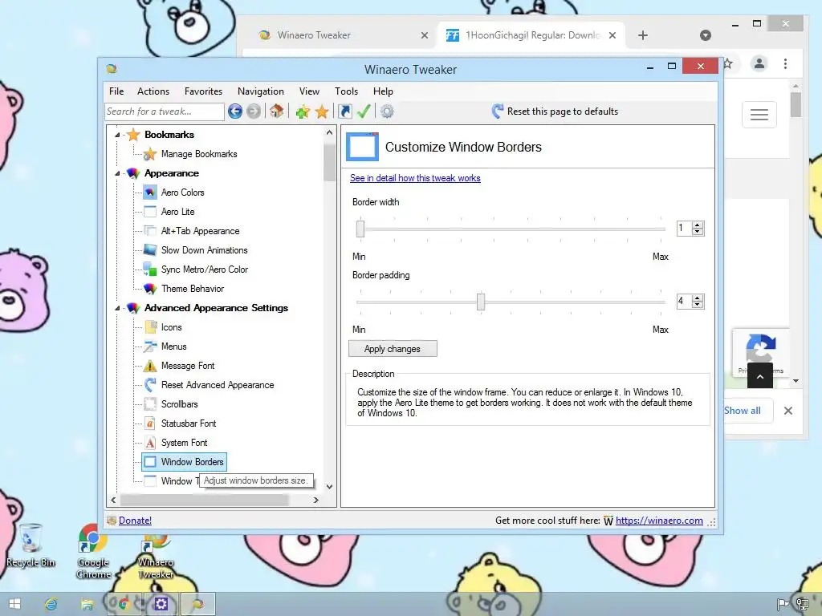Collapse the Appearance tree node
822x616 pixels.
click(117, 173)
